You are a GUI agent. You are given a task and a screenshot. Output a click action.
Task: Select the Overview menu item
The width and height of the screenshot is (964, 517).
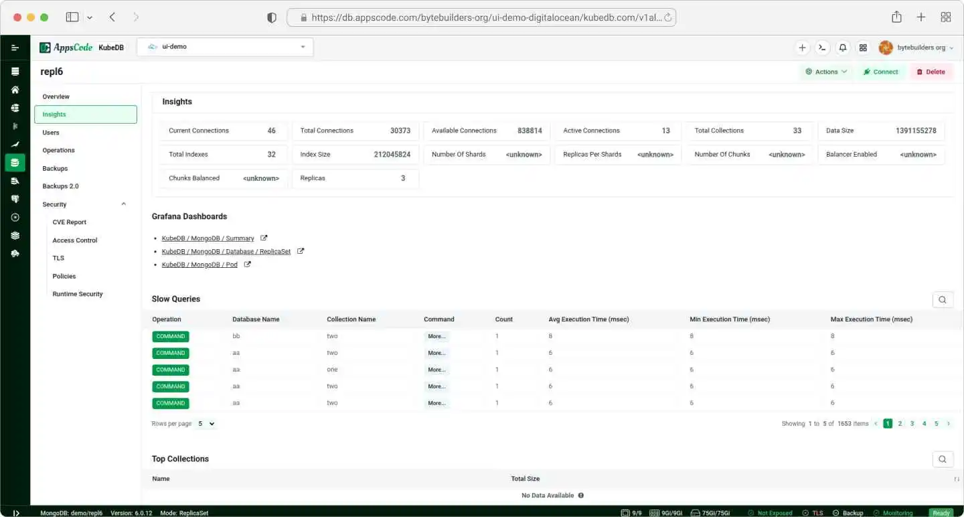[56, 96]
